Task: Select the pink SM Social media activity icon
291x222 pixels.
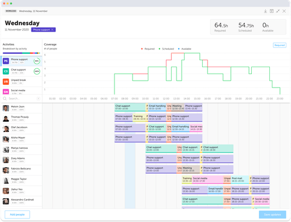Action: [6, 92]
